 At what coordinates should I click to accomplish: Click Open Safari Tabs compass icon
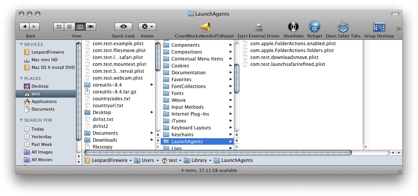(x=343, y=27)
